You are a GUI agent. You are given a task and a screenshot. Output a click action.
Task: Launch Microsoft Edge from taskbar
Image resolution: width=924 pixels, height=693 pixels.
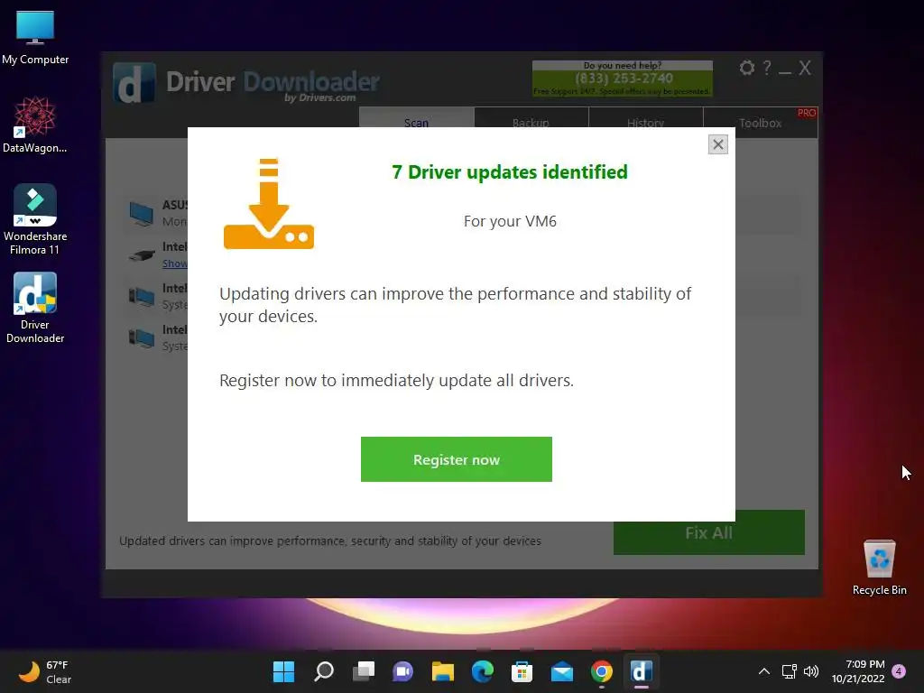pos(482,671)
